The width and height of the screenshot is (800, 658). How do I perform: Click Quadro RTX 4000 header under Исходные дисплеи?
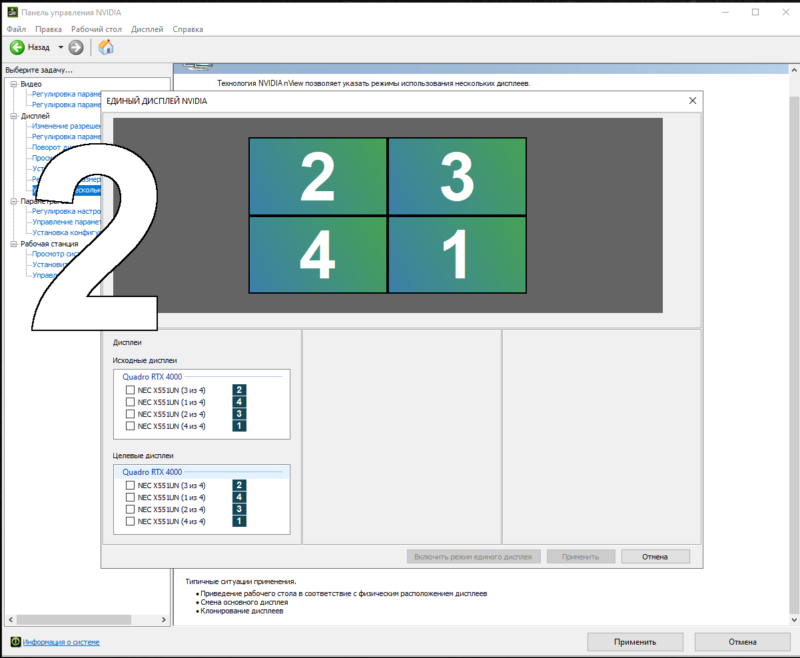coord(152,377)
